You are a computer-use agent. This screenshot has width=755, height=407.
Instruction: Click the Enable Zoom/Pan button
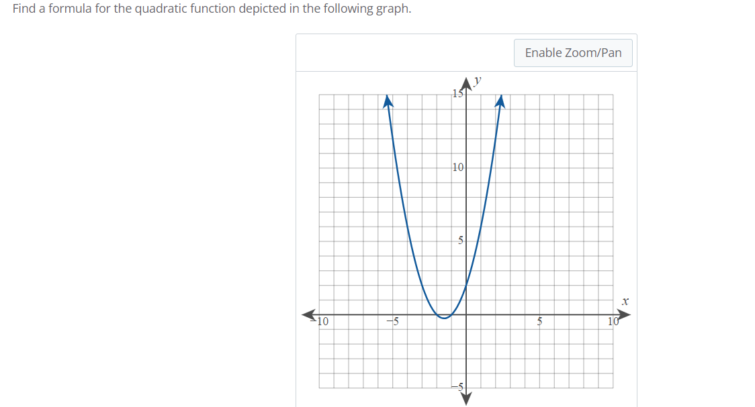click(572, 52)
